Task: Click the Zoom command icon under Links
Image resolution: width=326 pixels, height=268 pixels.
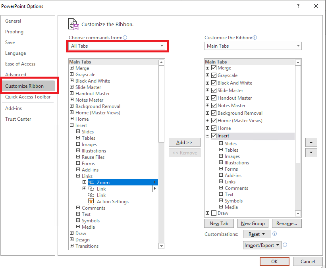Action: [x=91, y=182]
